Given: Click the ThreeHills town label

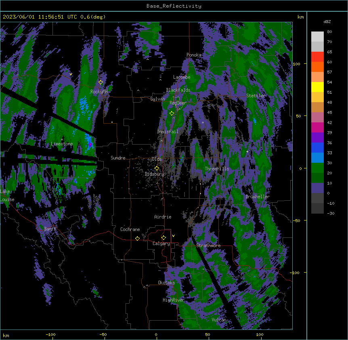Looking at the screenshot, I should pyautogui.click(x=217, y=169).
